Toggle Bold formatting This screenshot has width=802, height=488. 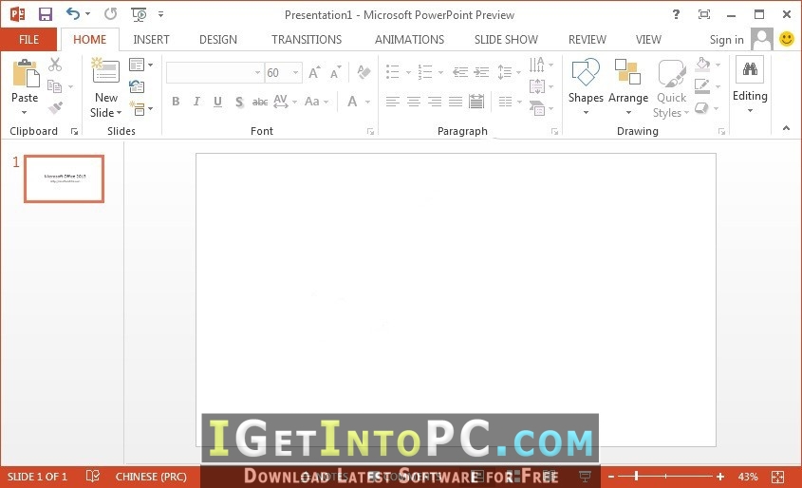[176, 102]
